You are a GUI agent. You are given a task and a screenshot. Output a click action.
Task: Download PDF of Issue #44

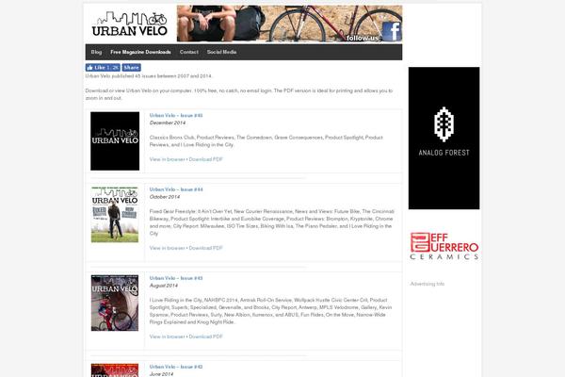[x=205, y=248]
